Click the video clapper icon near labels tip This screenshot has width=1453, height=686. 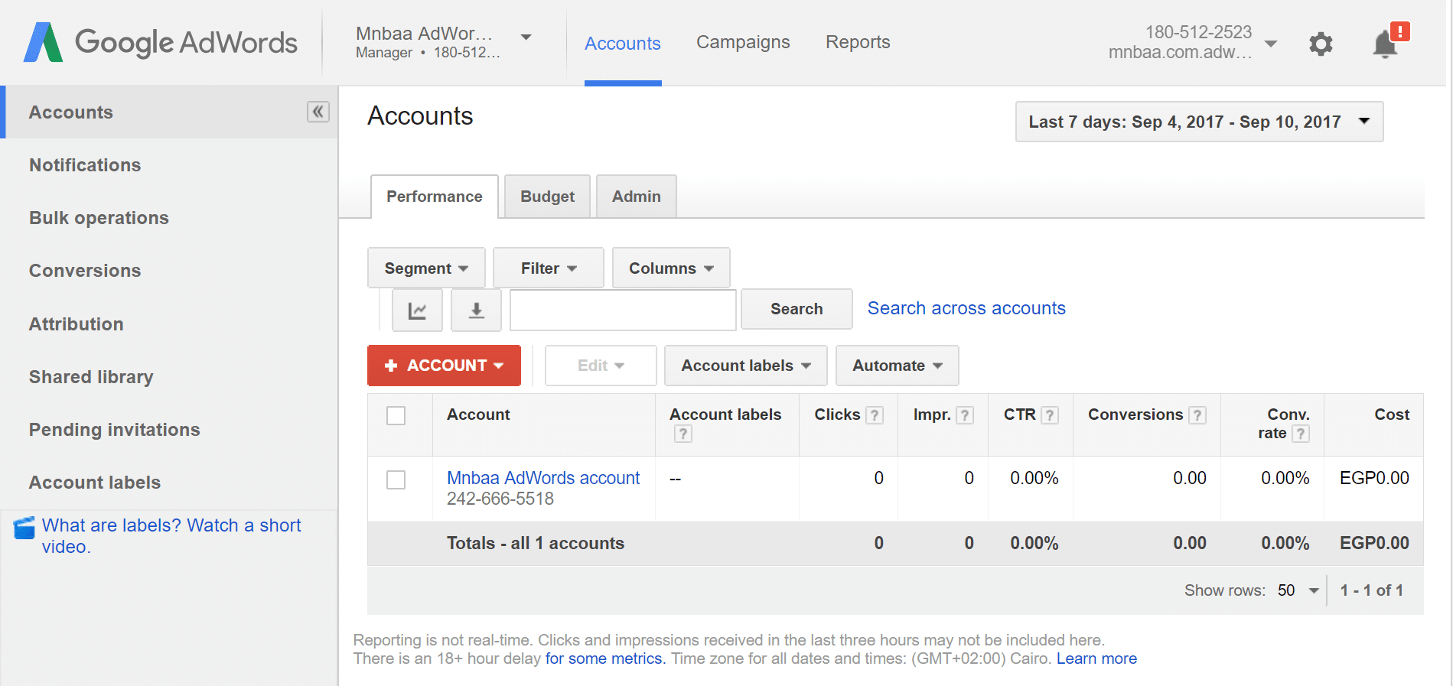pyautogui.click(x=24, y=528)
